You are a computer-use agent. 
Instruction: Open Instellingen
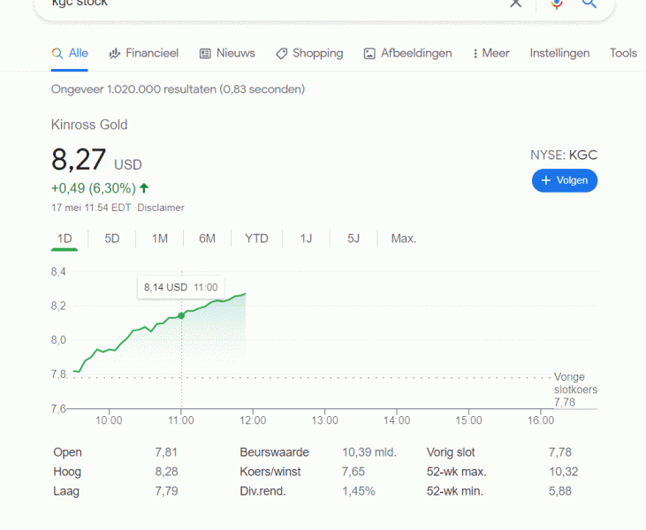click(x=559, y=53)
